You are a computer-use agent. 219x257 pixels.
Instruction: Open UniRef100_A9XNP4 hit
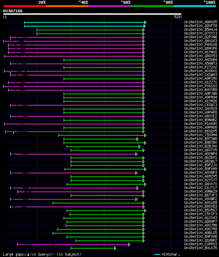(x=201, y=154)
